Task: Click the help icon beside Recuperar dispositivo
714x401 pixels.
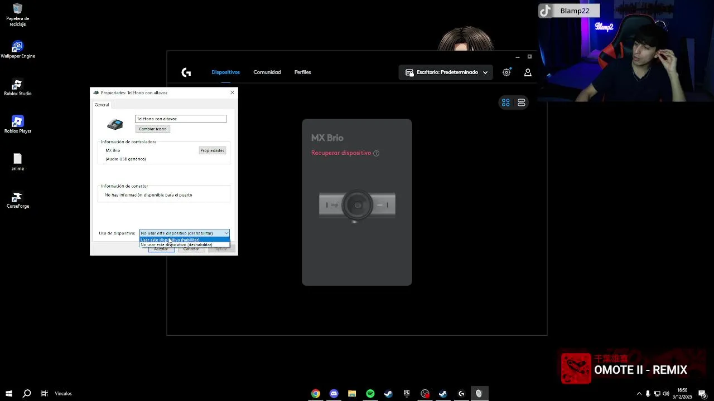Action: [x=376, y=153]
